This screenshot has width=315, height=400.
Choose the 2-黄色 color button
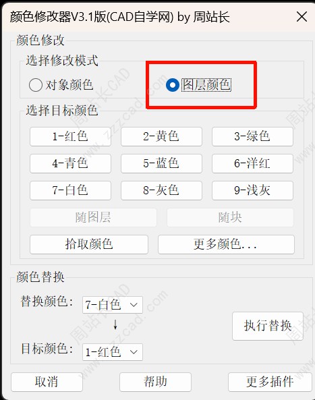click(x=161, y=136)
